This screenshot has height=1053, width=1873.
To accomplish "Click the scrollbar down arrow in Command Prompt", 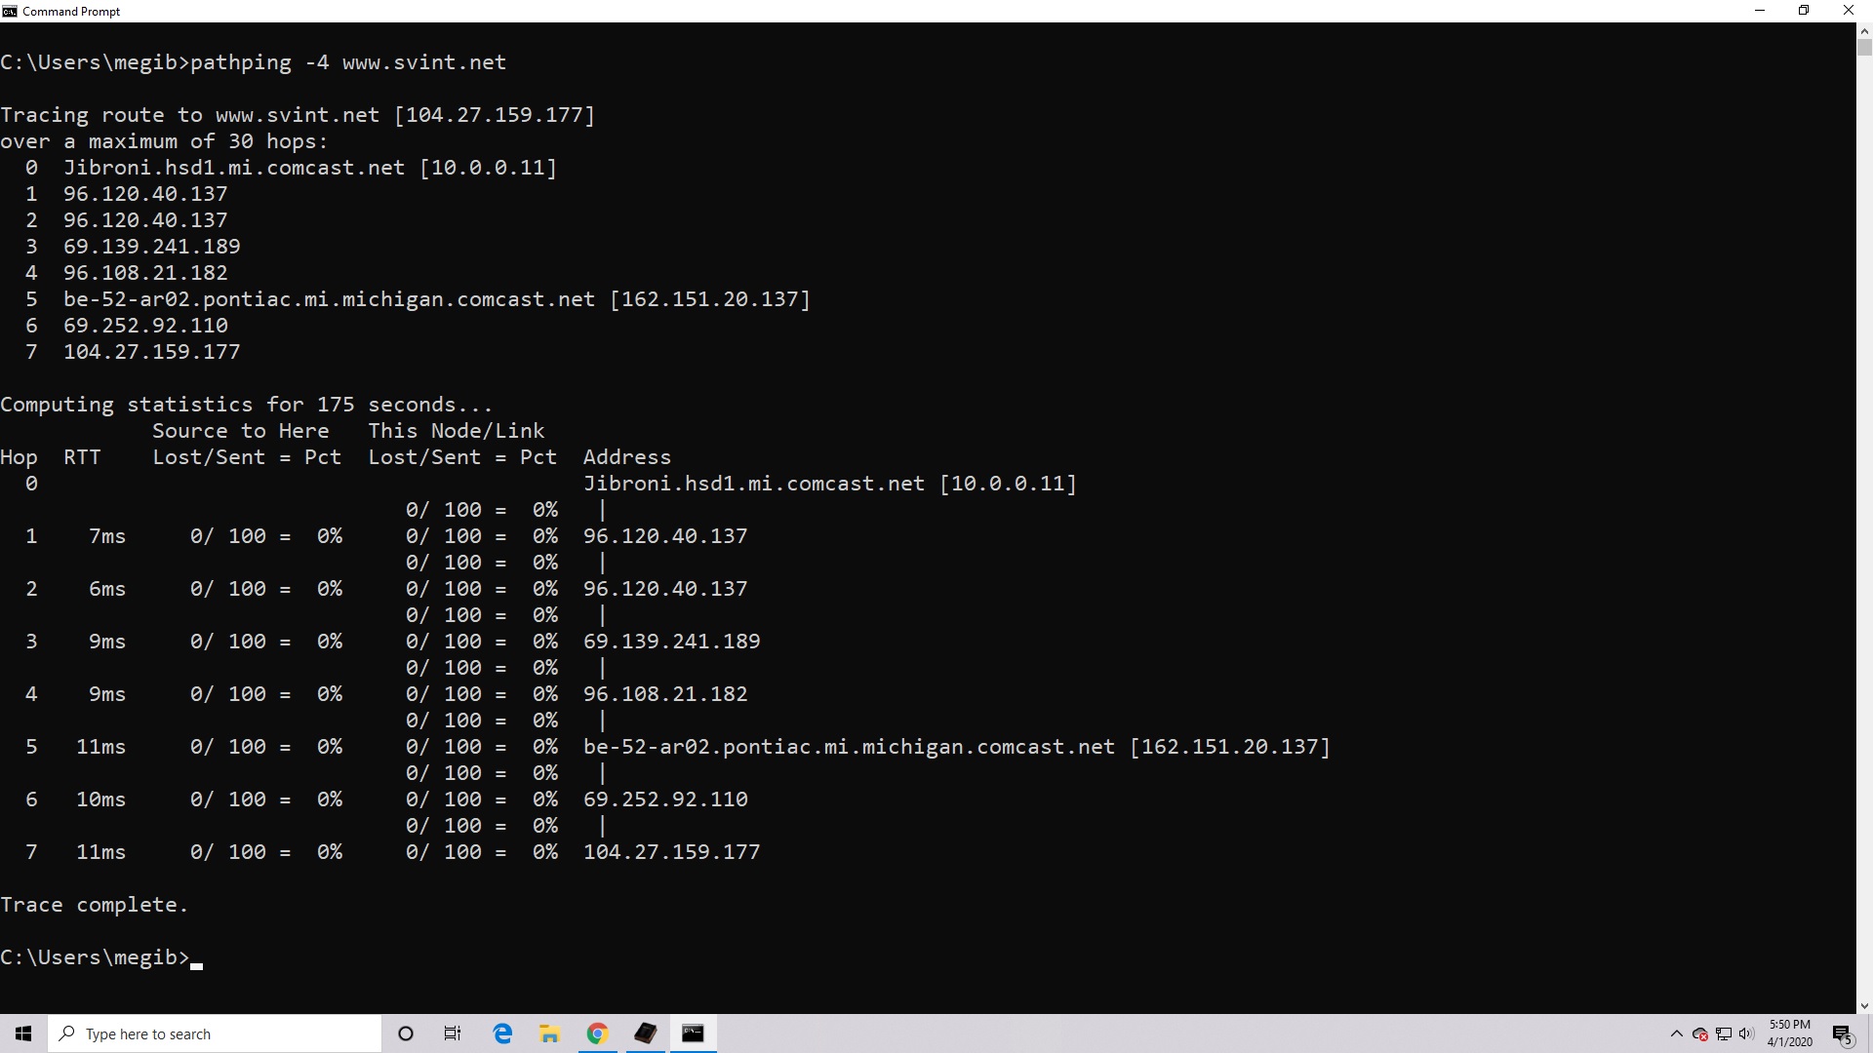I will [x=1864, y=1005].
